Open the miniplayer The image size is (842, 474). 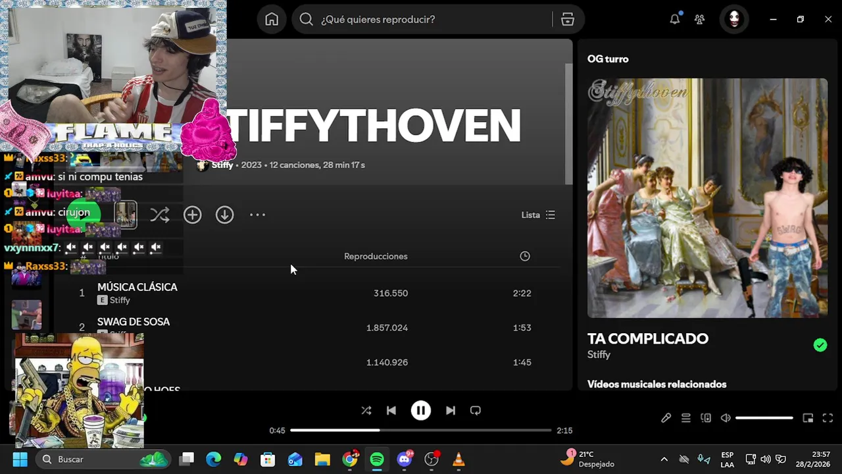tap(808, 418)
